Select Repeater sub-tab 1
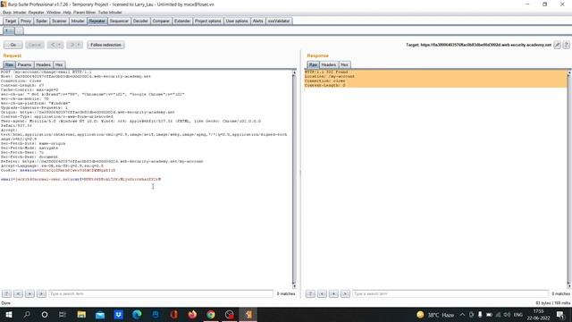The width and height of the screenshot is (572, 322). click(8, 31)
